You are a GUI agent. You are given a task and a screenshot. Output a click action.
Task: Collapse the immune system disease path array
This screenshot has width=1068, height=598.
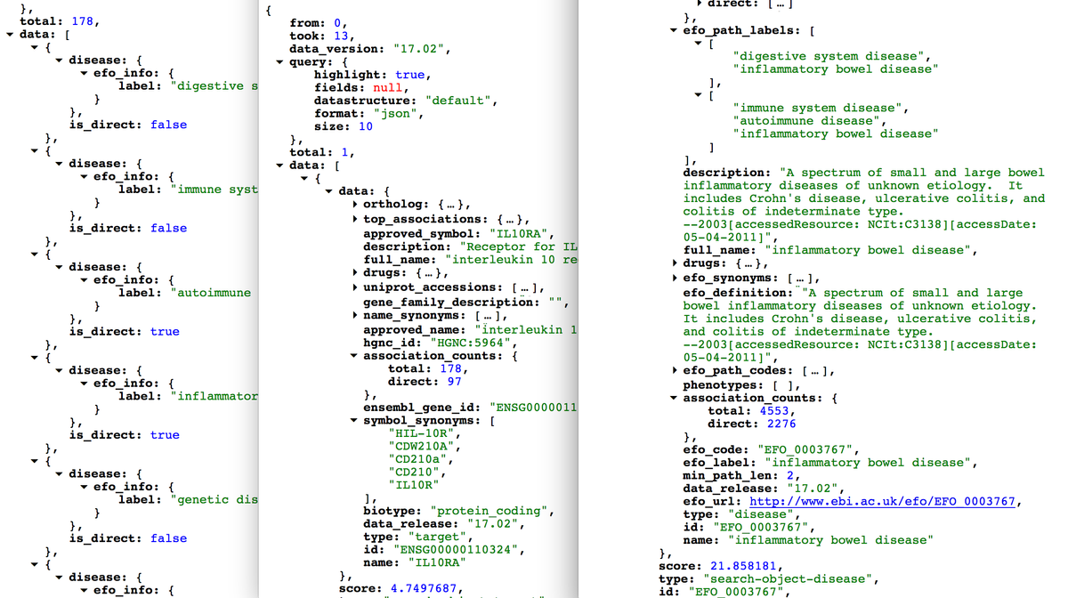[699, 95]
